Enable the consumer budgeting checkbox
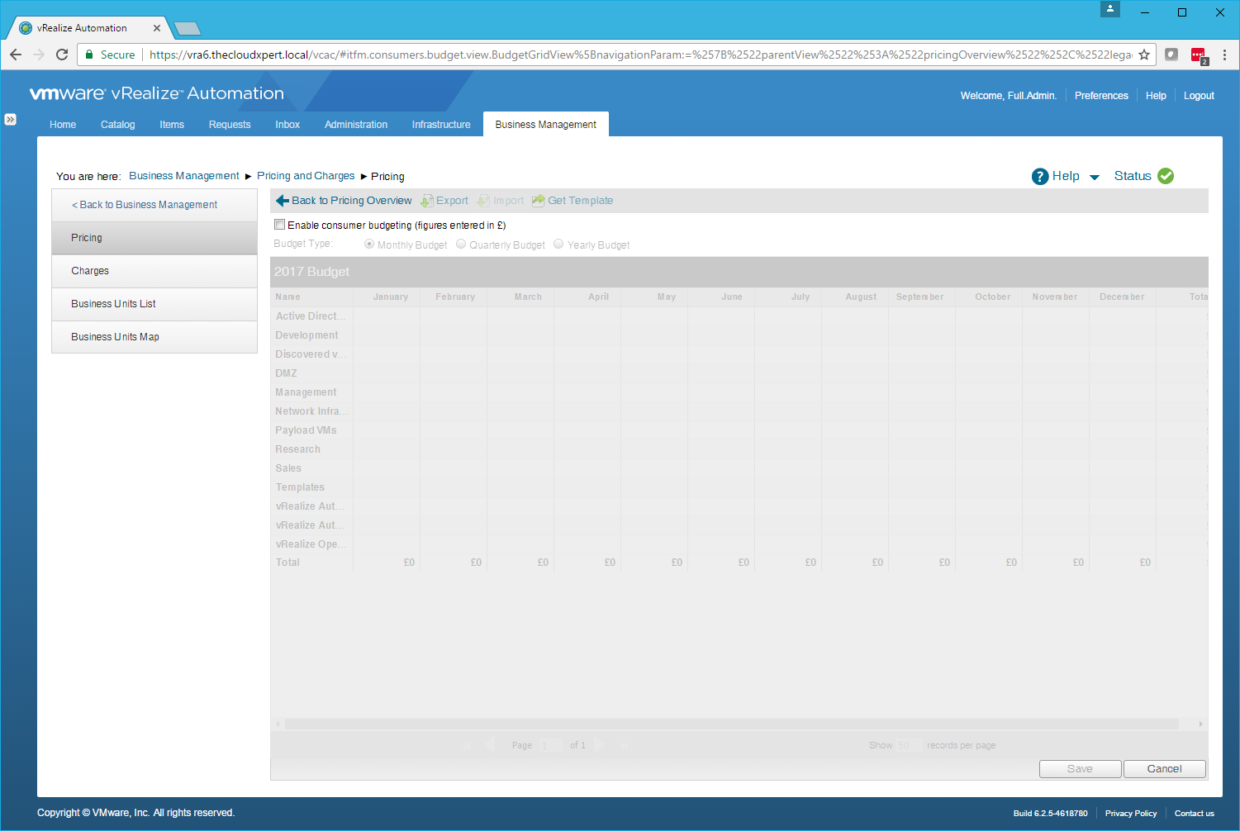This screenshot has height=831, width=1240. pyautogui.click(x=280, y=225)
